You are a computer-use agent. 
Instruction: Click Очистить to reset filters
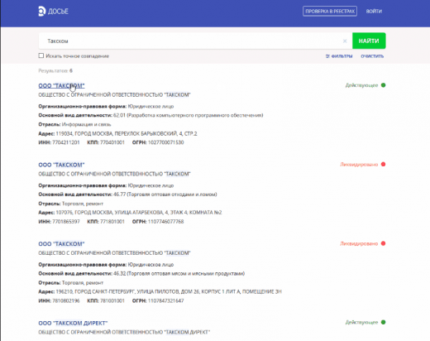[x=372, y=56]
